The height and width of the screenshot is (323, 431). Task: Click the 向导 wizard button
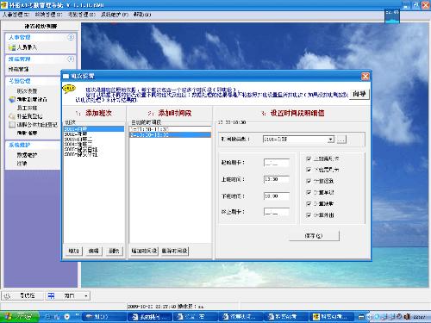[x=359, y=94]
